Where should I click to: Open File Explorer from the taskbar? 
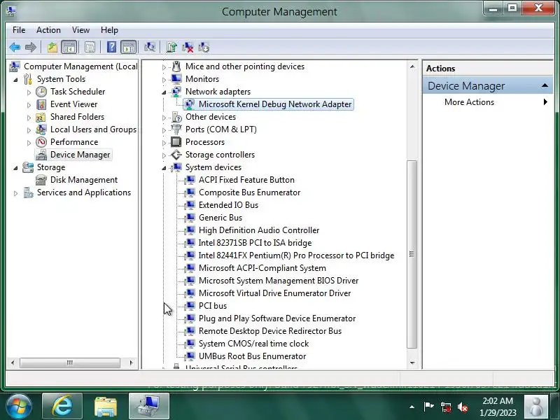pos(106,406)
